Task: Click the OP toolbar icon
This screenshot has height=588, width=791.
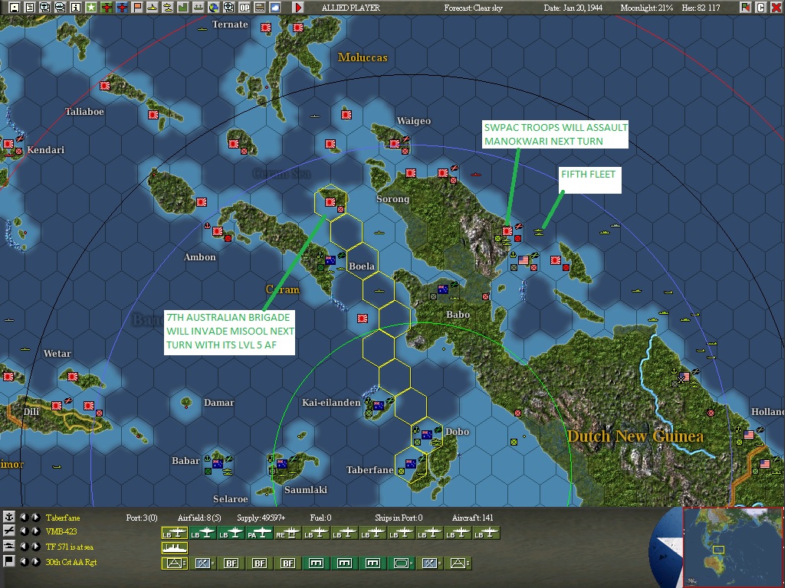Action: pyautogui.click(x=245, y=7)
